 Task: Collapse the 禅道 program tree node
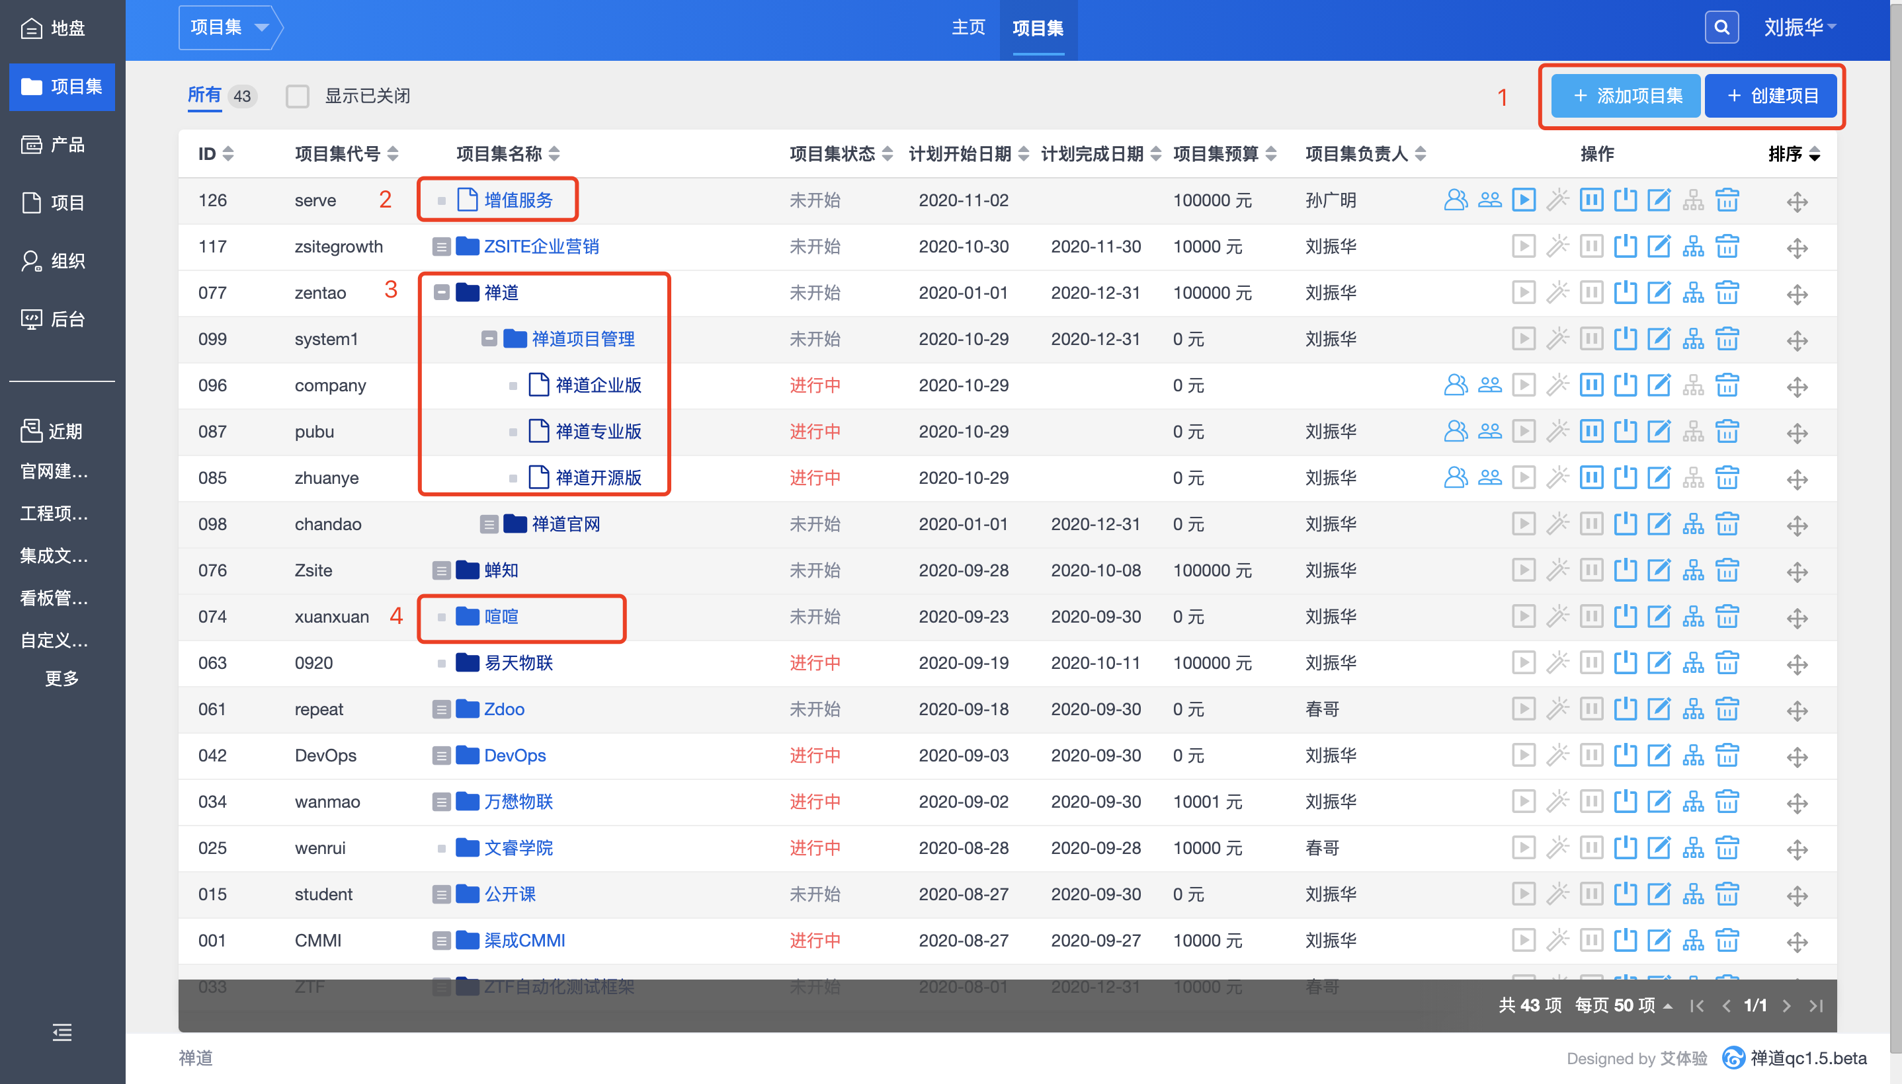coord(442,293)
